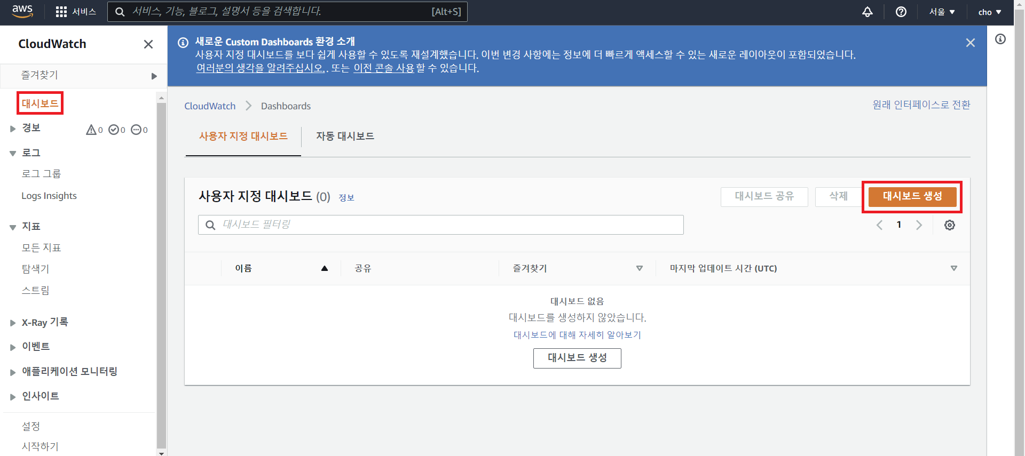The width and height of the screenshot is (1025, 456).
Task: Focus the top AWS search field
Action: pyautogui.click(x=287, y=12)
